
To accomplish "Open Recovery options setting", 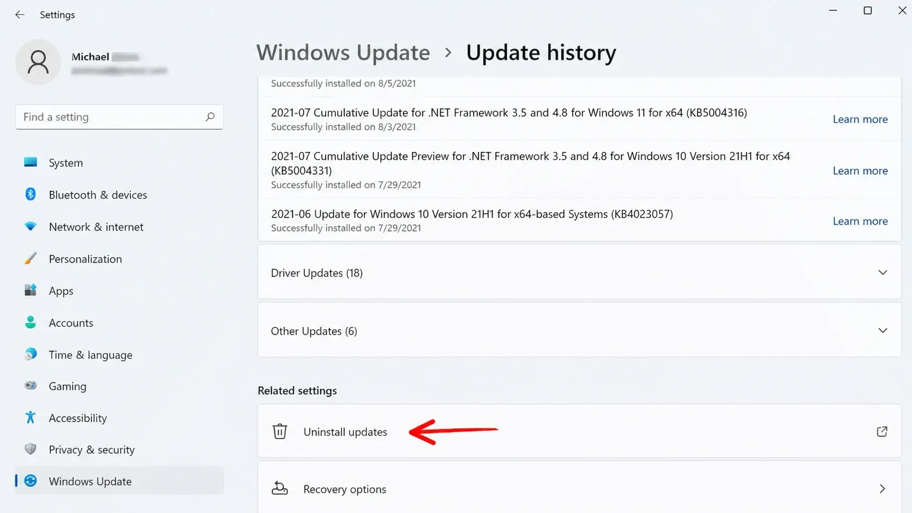I will click(579, 488).
